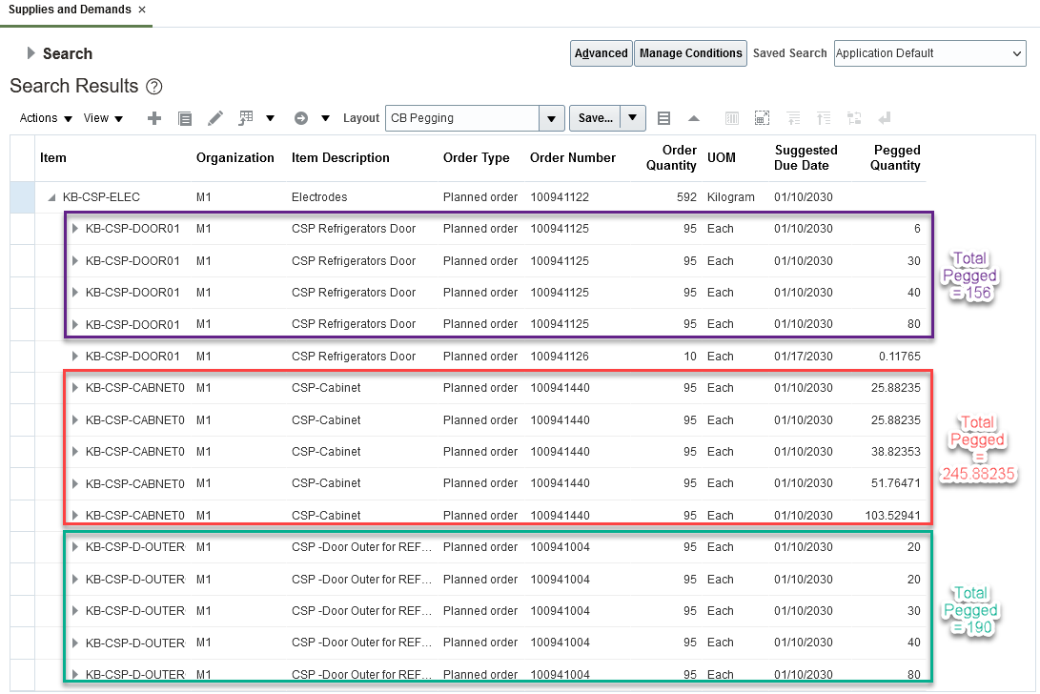Collapse the KB-CSP-ELEC tree row
This screenshot has height=694, width=1040.
click(51, 198)
